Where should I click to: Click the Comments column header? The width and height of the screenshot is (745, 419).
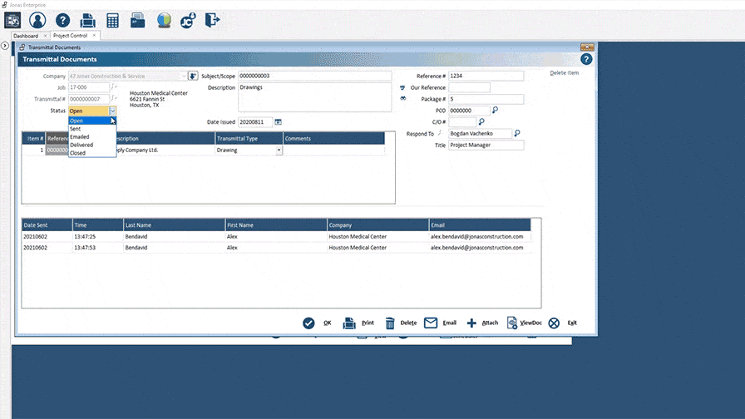pyautogui.click(x=334, y=138)
